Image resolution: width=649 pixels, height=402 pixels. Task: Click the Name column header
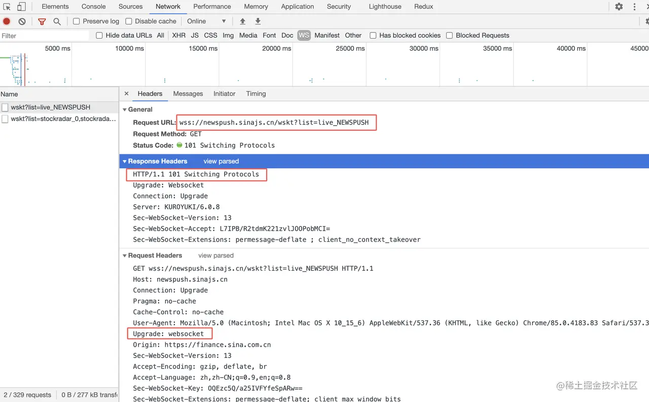point(59,94)
